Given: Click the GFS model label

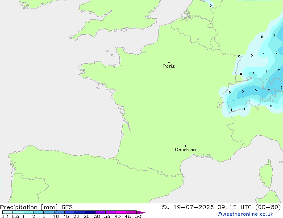Looking at the screenshot, I should click(67, 207).
